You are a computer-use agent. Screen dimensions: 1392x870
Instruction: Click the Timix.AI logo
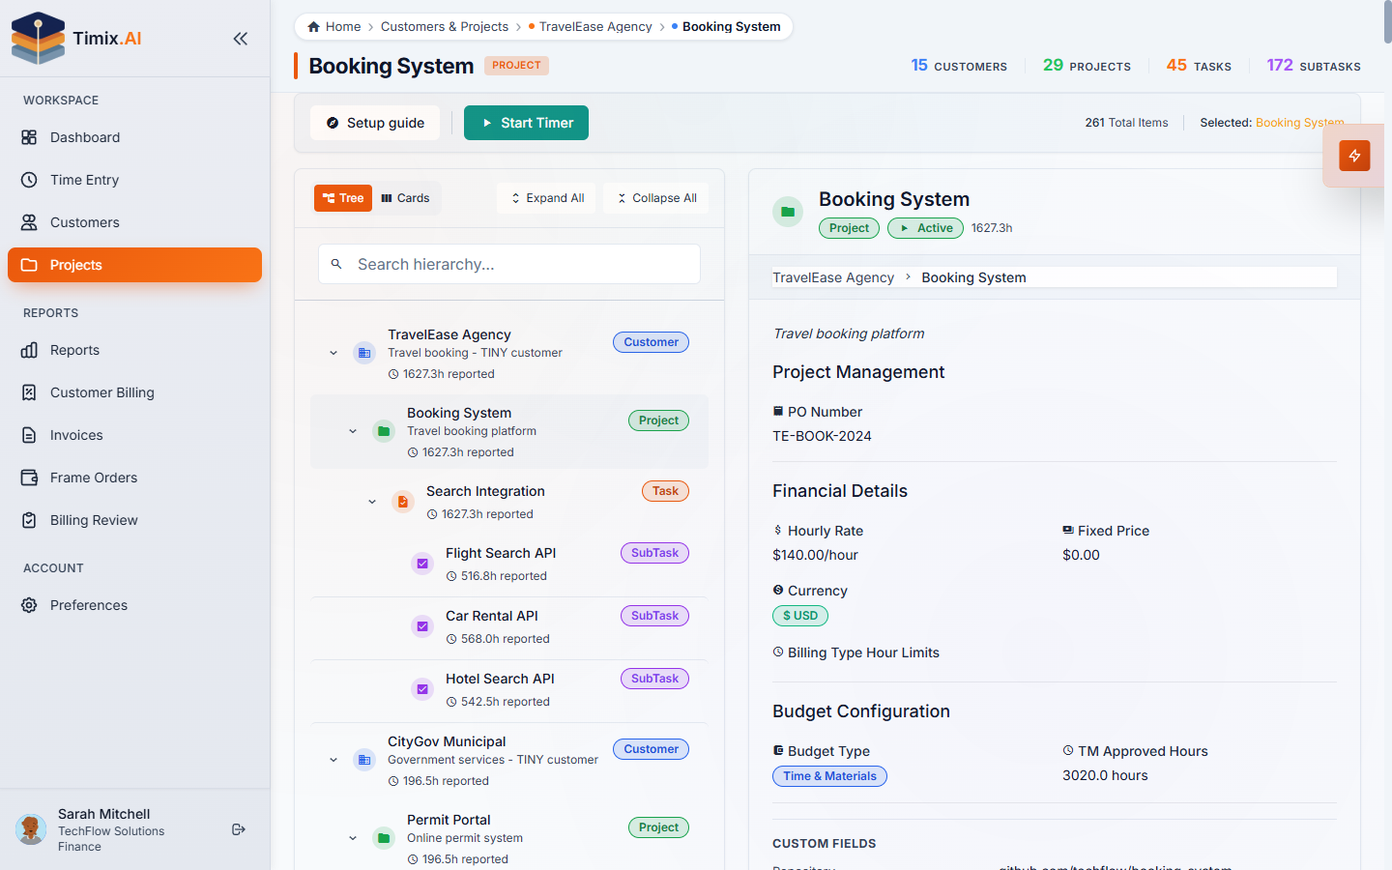point(76,39)
